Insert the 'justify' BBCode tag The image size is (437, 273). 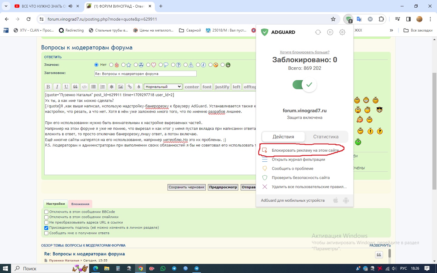point(222,87)
